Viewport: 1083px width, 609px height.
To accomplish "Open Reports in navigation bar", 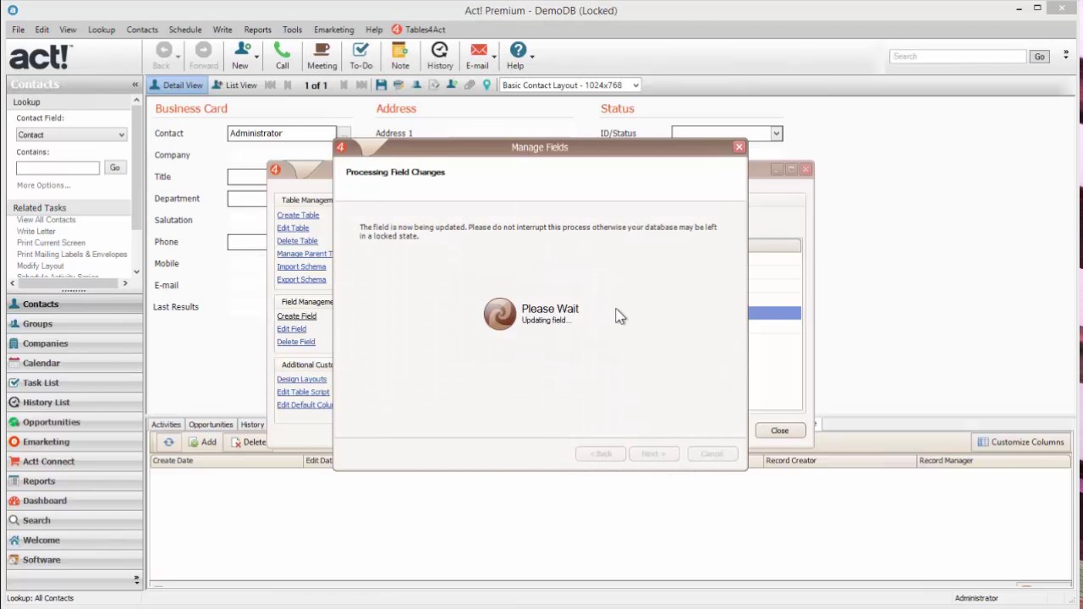I will pos(74,480).
